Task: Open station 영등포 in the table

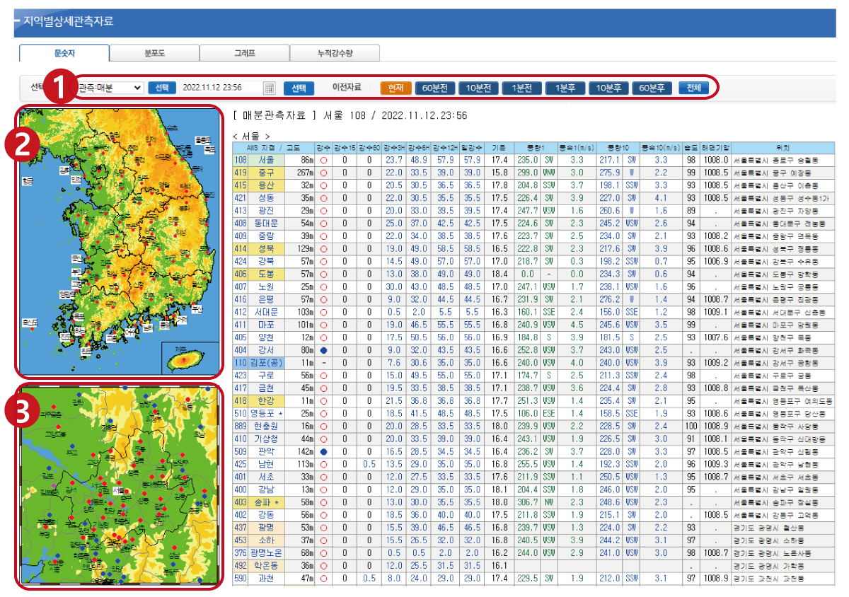Action: (x=266, y=413)
